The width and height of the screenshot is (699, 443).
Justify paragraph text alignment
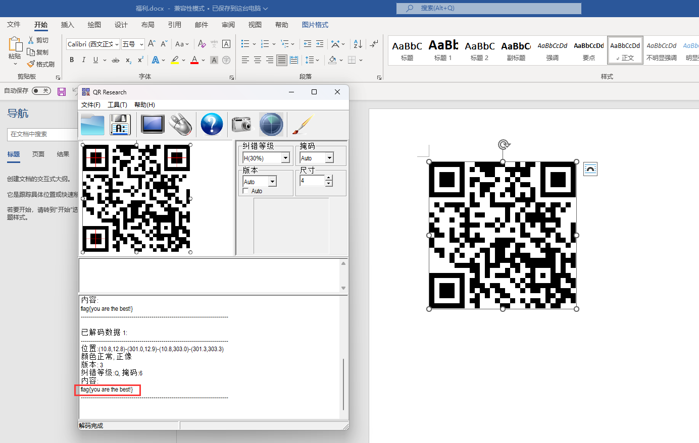click(282, 60)
